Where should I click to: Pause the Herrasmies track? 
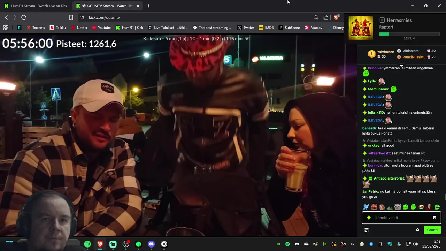382,20
